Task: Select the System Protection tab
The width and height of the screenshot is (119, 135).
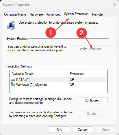Action: pos(76,14)
